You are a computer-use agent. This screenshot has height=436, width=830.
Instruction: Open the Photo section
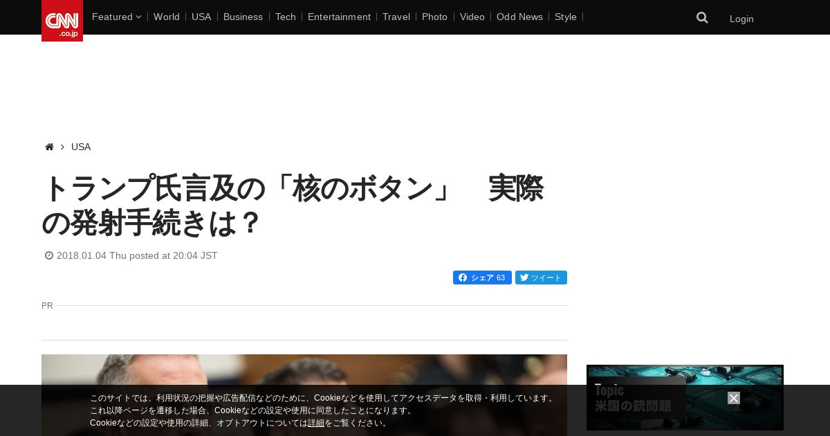coord(434,17)
